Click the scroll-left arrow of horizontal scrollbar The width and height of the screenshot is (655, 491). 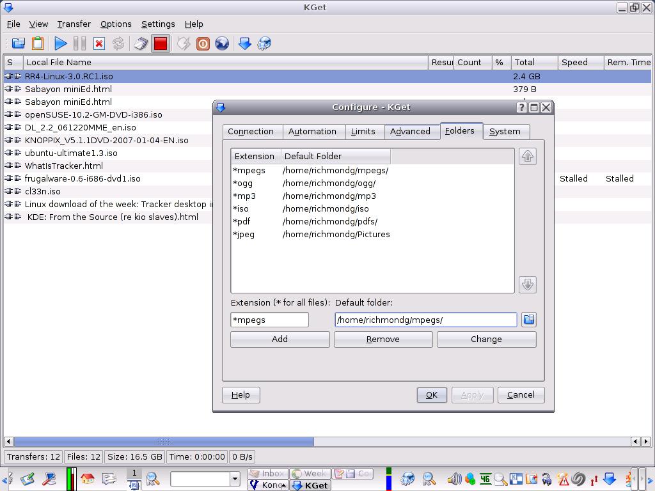click(x=8, y=441)
